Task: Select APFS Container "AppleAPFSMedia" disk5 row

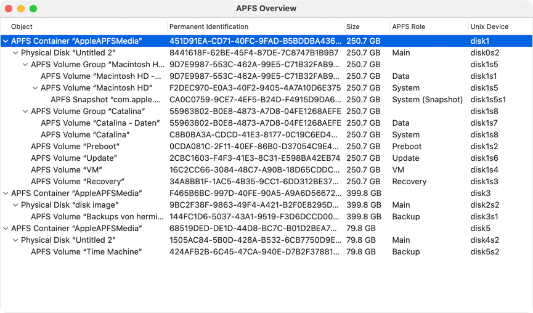Action: pos(266,229)
